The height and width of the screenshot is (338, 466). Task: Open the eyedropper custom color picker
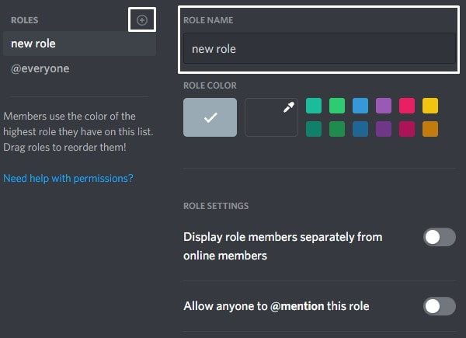tap(271, 117)
